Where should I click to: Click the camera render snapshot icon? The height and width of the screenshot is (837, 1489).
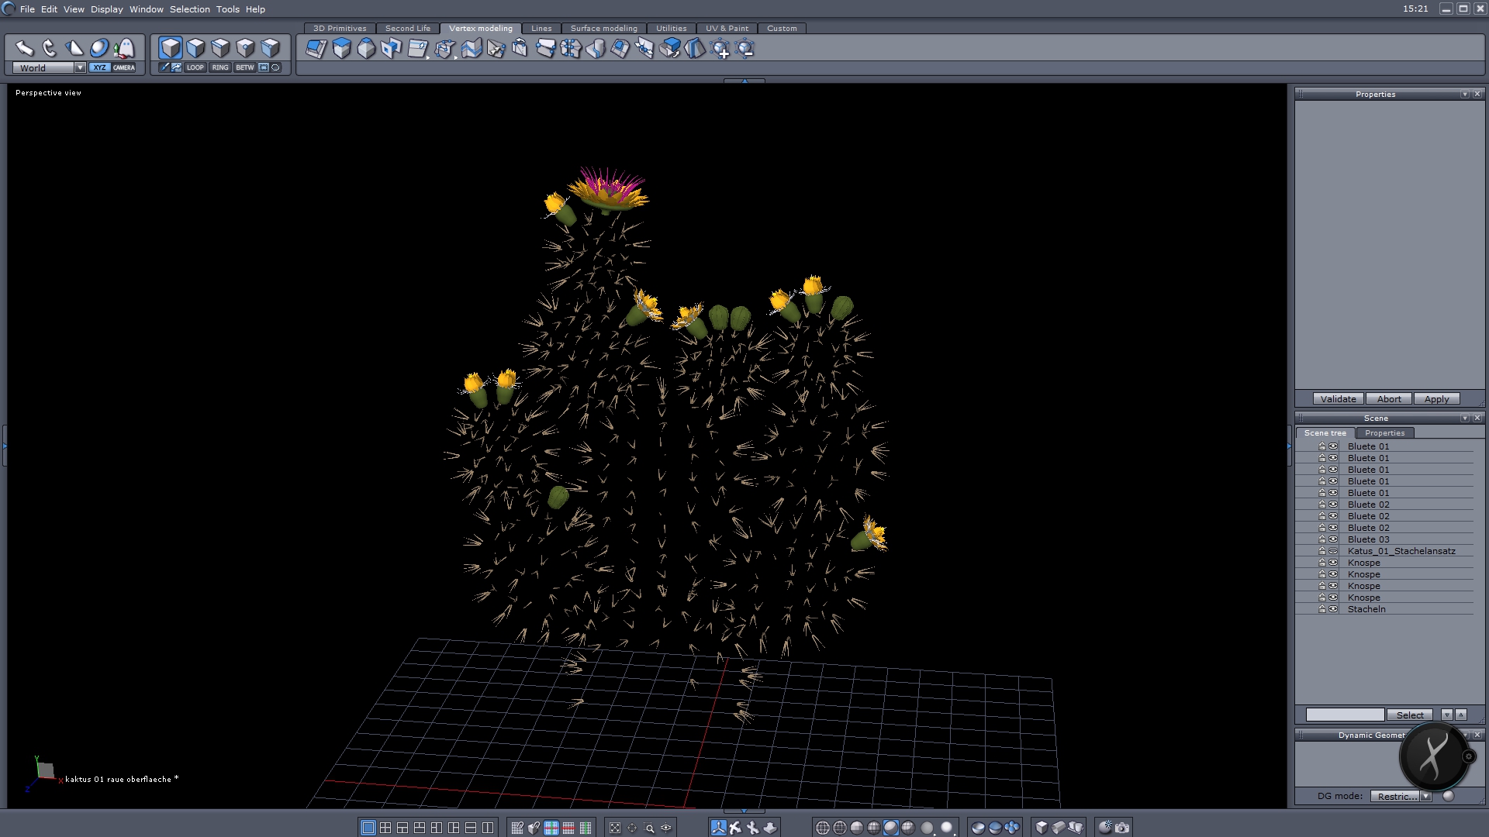[1122, 828]
